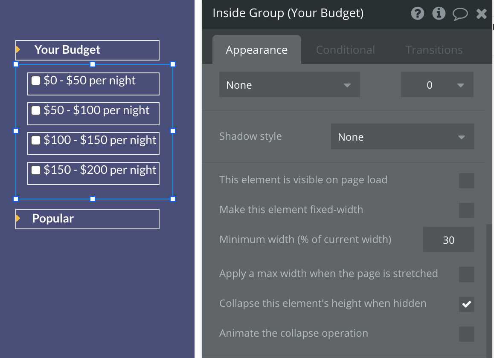Screen dimensions: 494x358
Task: Enable visible on page load option
Action: [466, 181]
